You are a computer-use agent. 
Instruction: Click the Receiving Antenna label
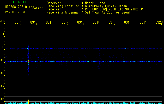point(62,12)
